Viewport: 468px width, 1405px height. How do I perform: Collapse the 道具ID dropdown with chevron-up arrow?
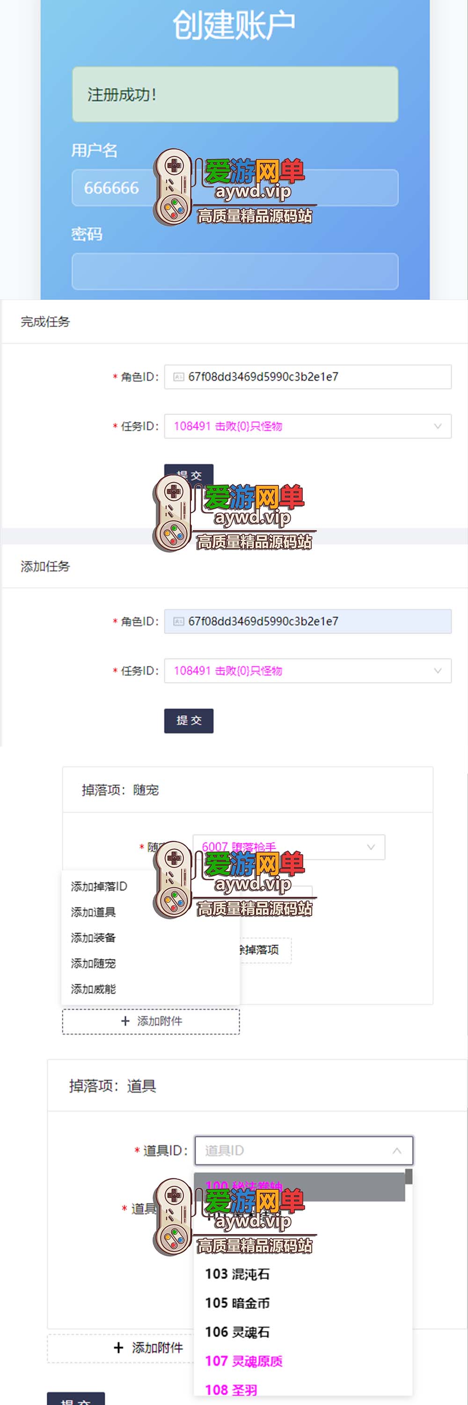tap(396, 1150)
